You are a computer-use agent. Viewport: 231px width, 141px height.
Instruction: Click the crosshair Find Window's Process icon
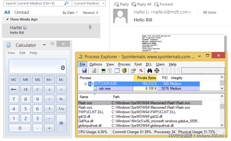pos(157,71)
